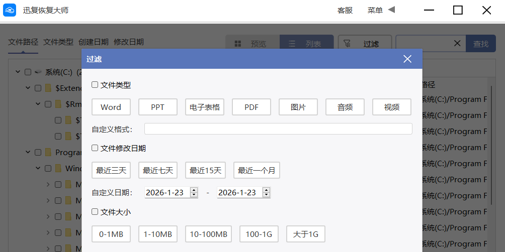Enable the 文件大小 checkbox

pyautogui.click(x=95, y=212)
